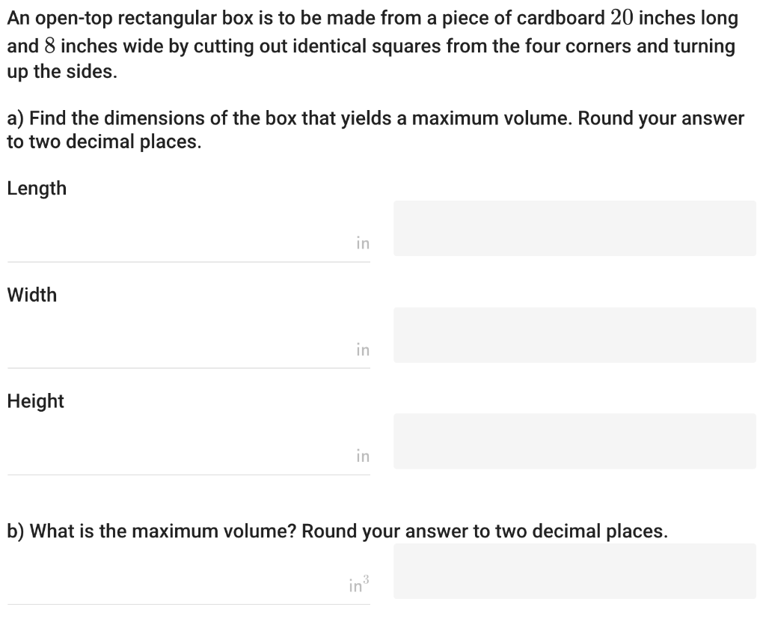Select the gray box beside the Height field
Image resolution: width=766 pixels, height=637 pixels.
click(574, 441)
